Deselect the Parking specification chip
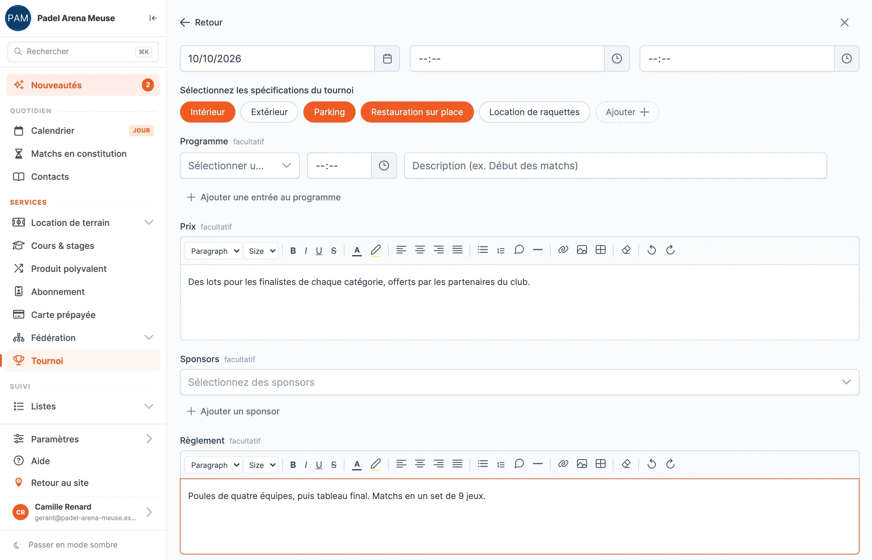 (329, 112)
